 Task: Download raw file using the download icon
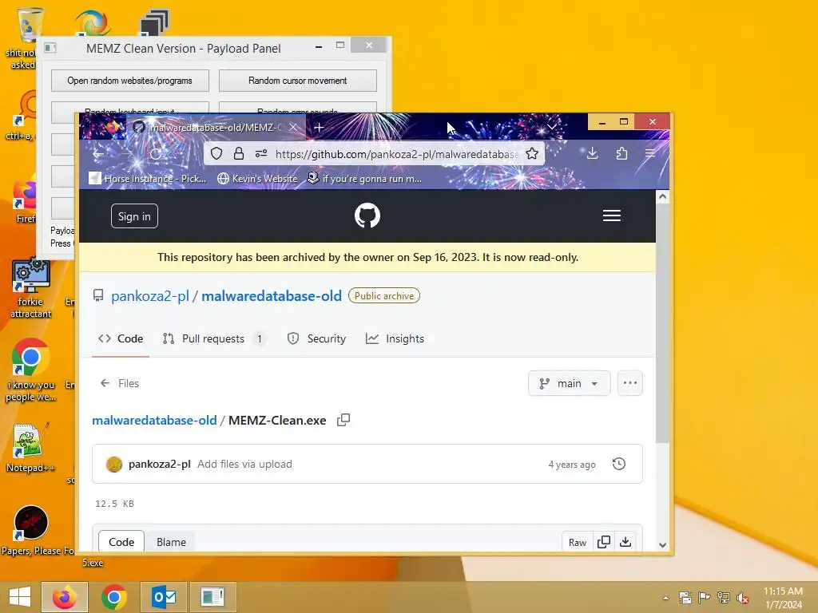(x=625, y=542)
